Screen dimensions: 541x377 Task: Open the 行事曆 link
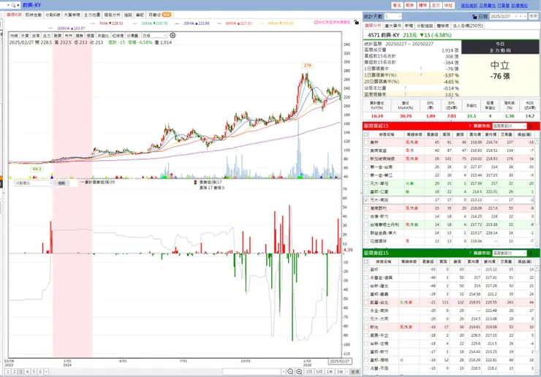tap(503, 6)
